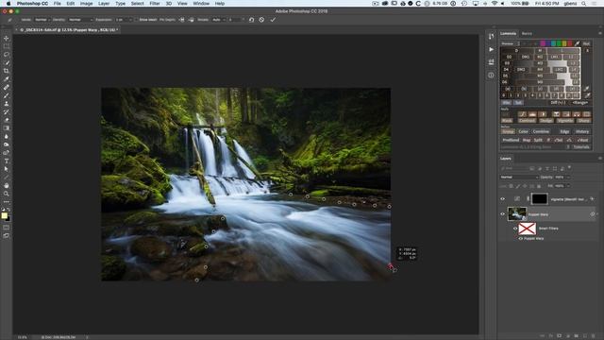Open Mode dropdown in options bar
This screenshot has width=604, height=340.
(x=42, y=19)
